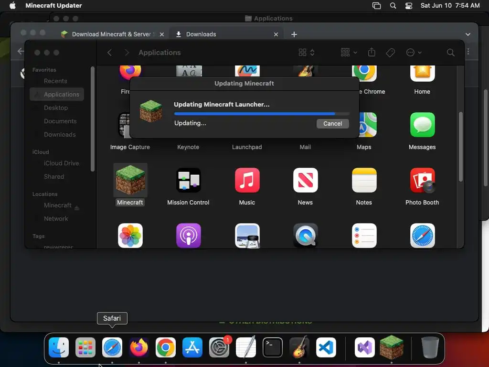Open the Home app icon
The height and width of the screenshot is (367, 489).
(422, 73)
